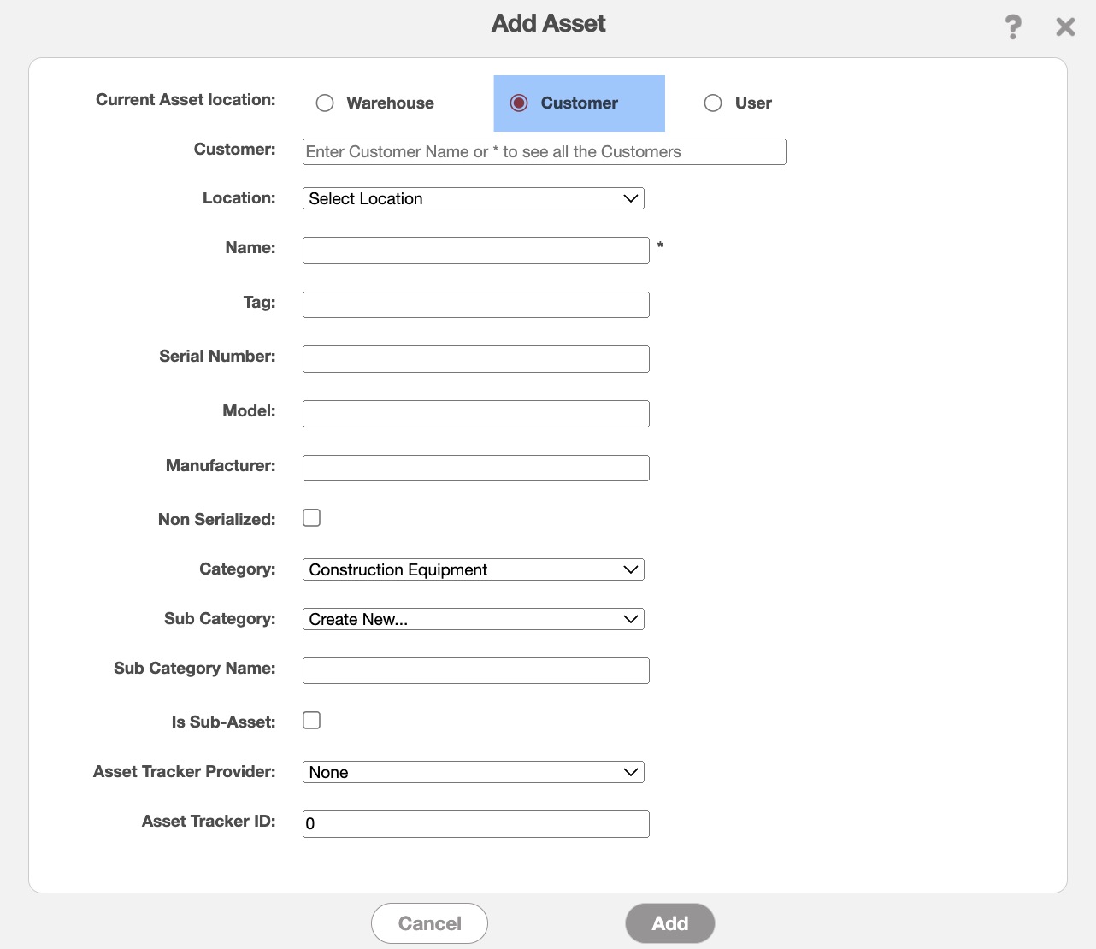This screenshot has width=1096, height=949.
Task: Select the Warehouse radio button
Action: pos(325,103)
